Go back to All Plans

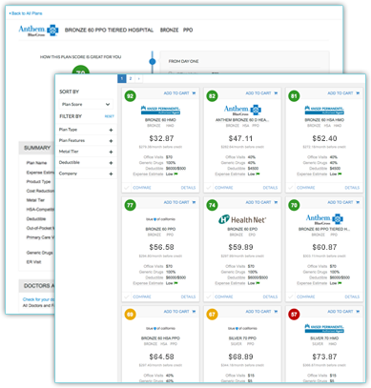tap(26, 13)
